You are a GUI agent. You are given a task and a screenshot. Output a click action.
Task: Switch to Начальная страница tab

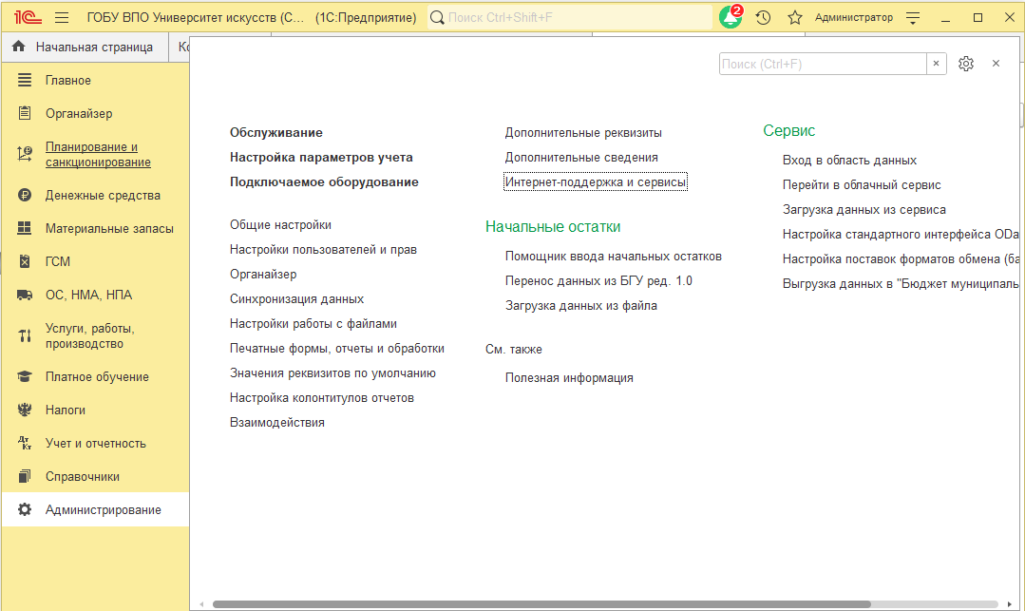[85, 48]
